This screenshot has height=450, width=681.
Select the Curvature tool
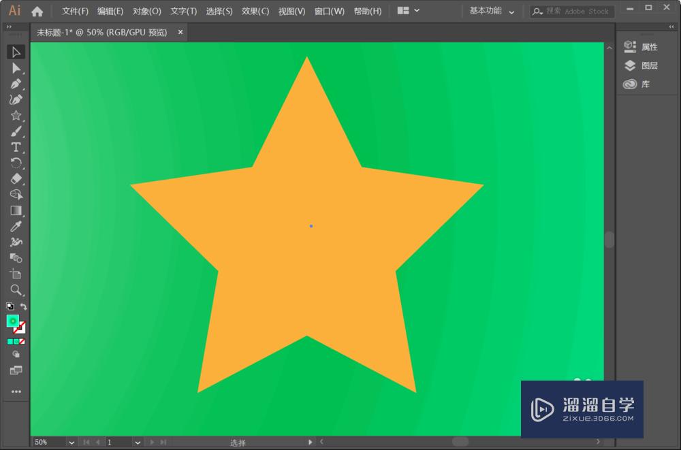(16, 99)
